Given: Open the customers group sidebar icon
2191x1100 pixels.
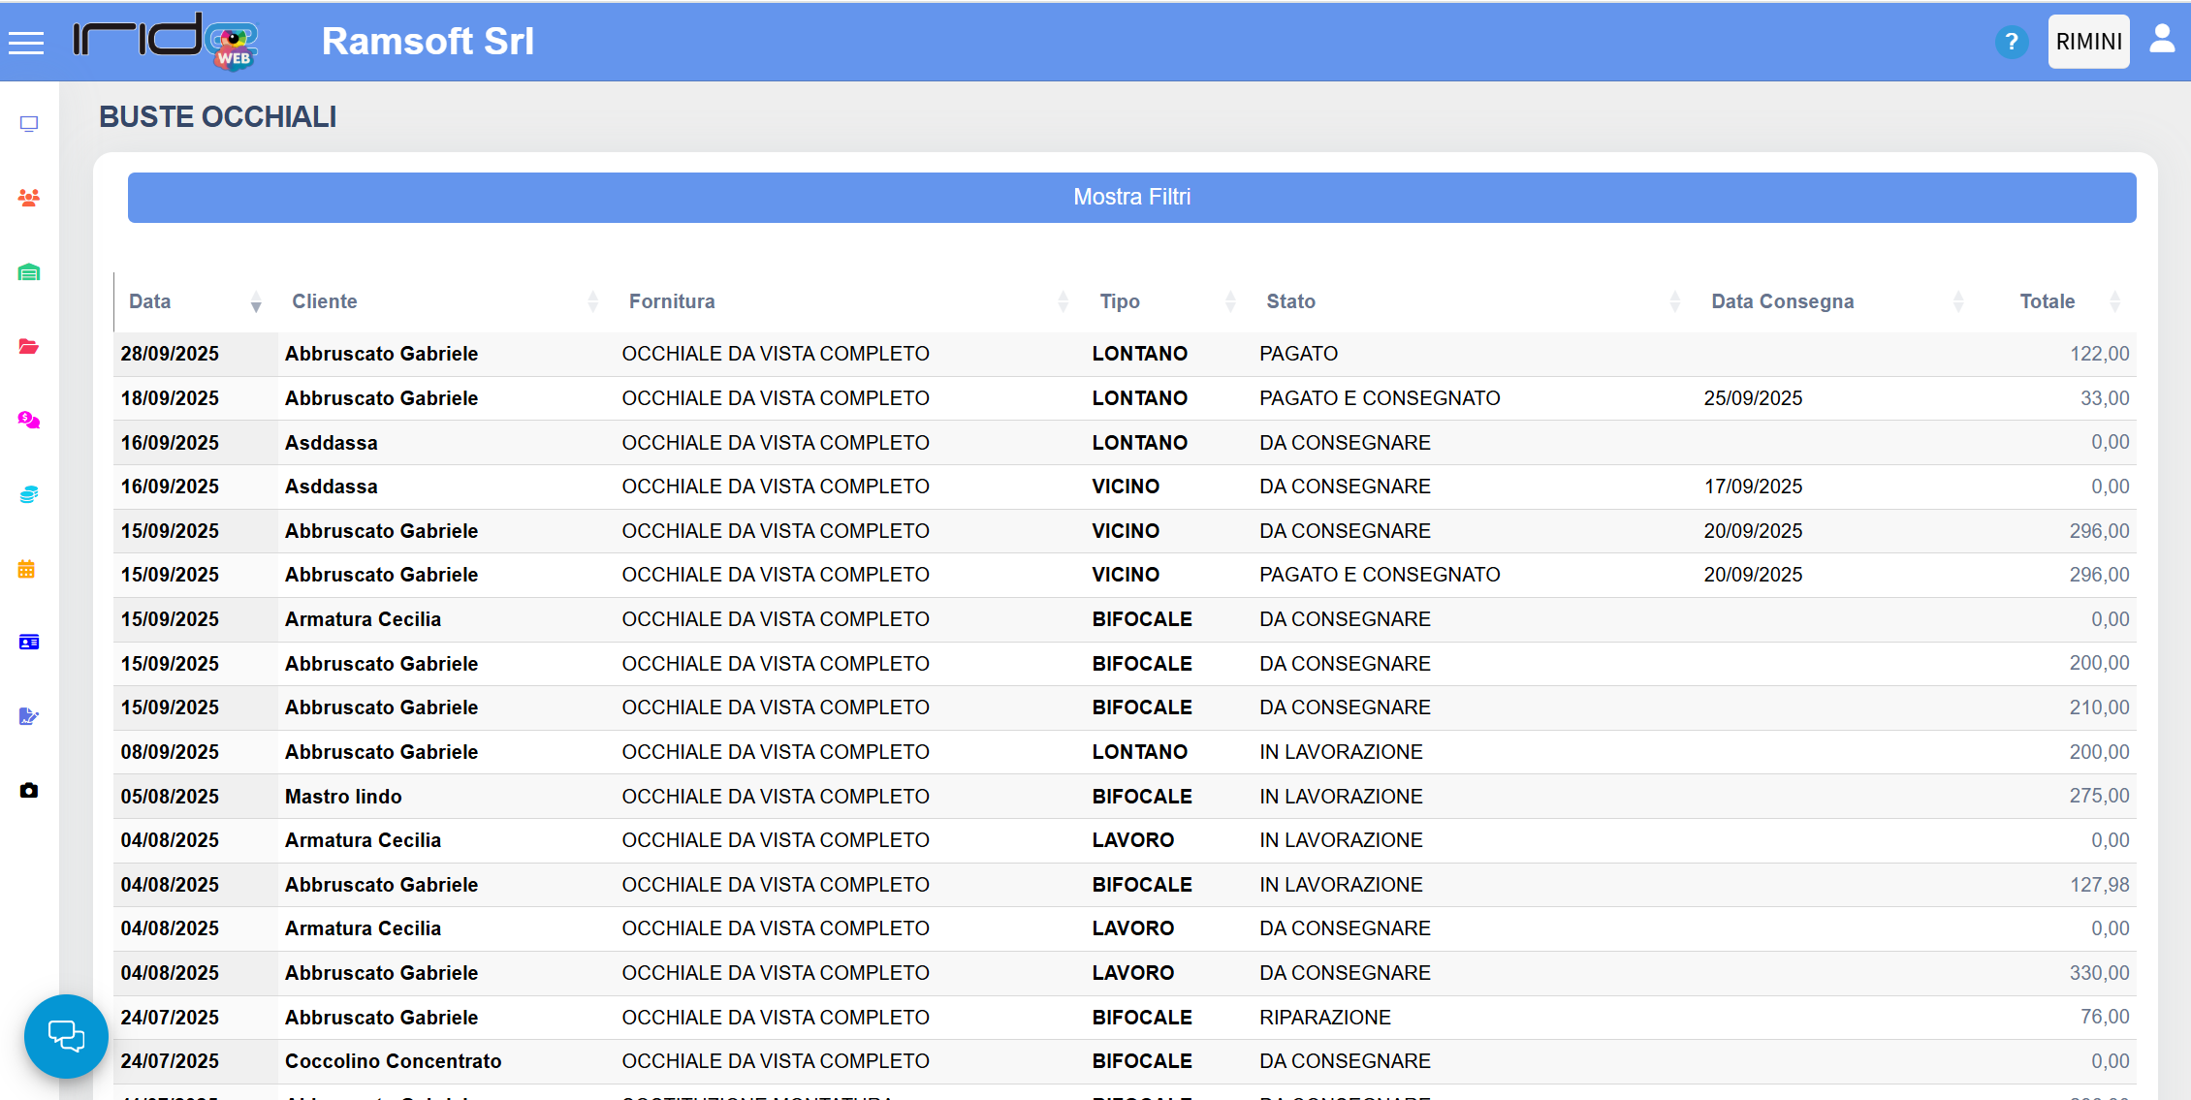Looking at the screenshot, I should (x=29, y=198).
